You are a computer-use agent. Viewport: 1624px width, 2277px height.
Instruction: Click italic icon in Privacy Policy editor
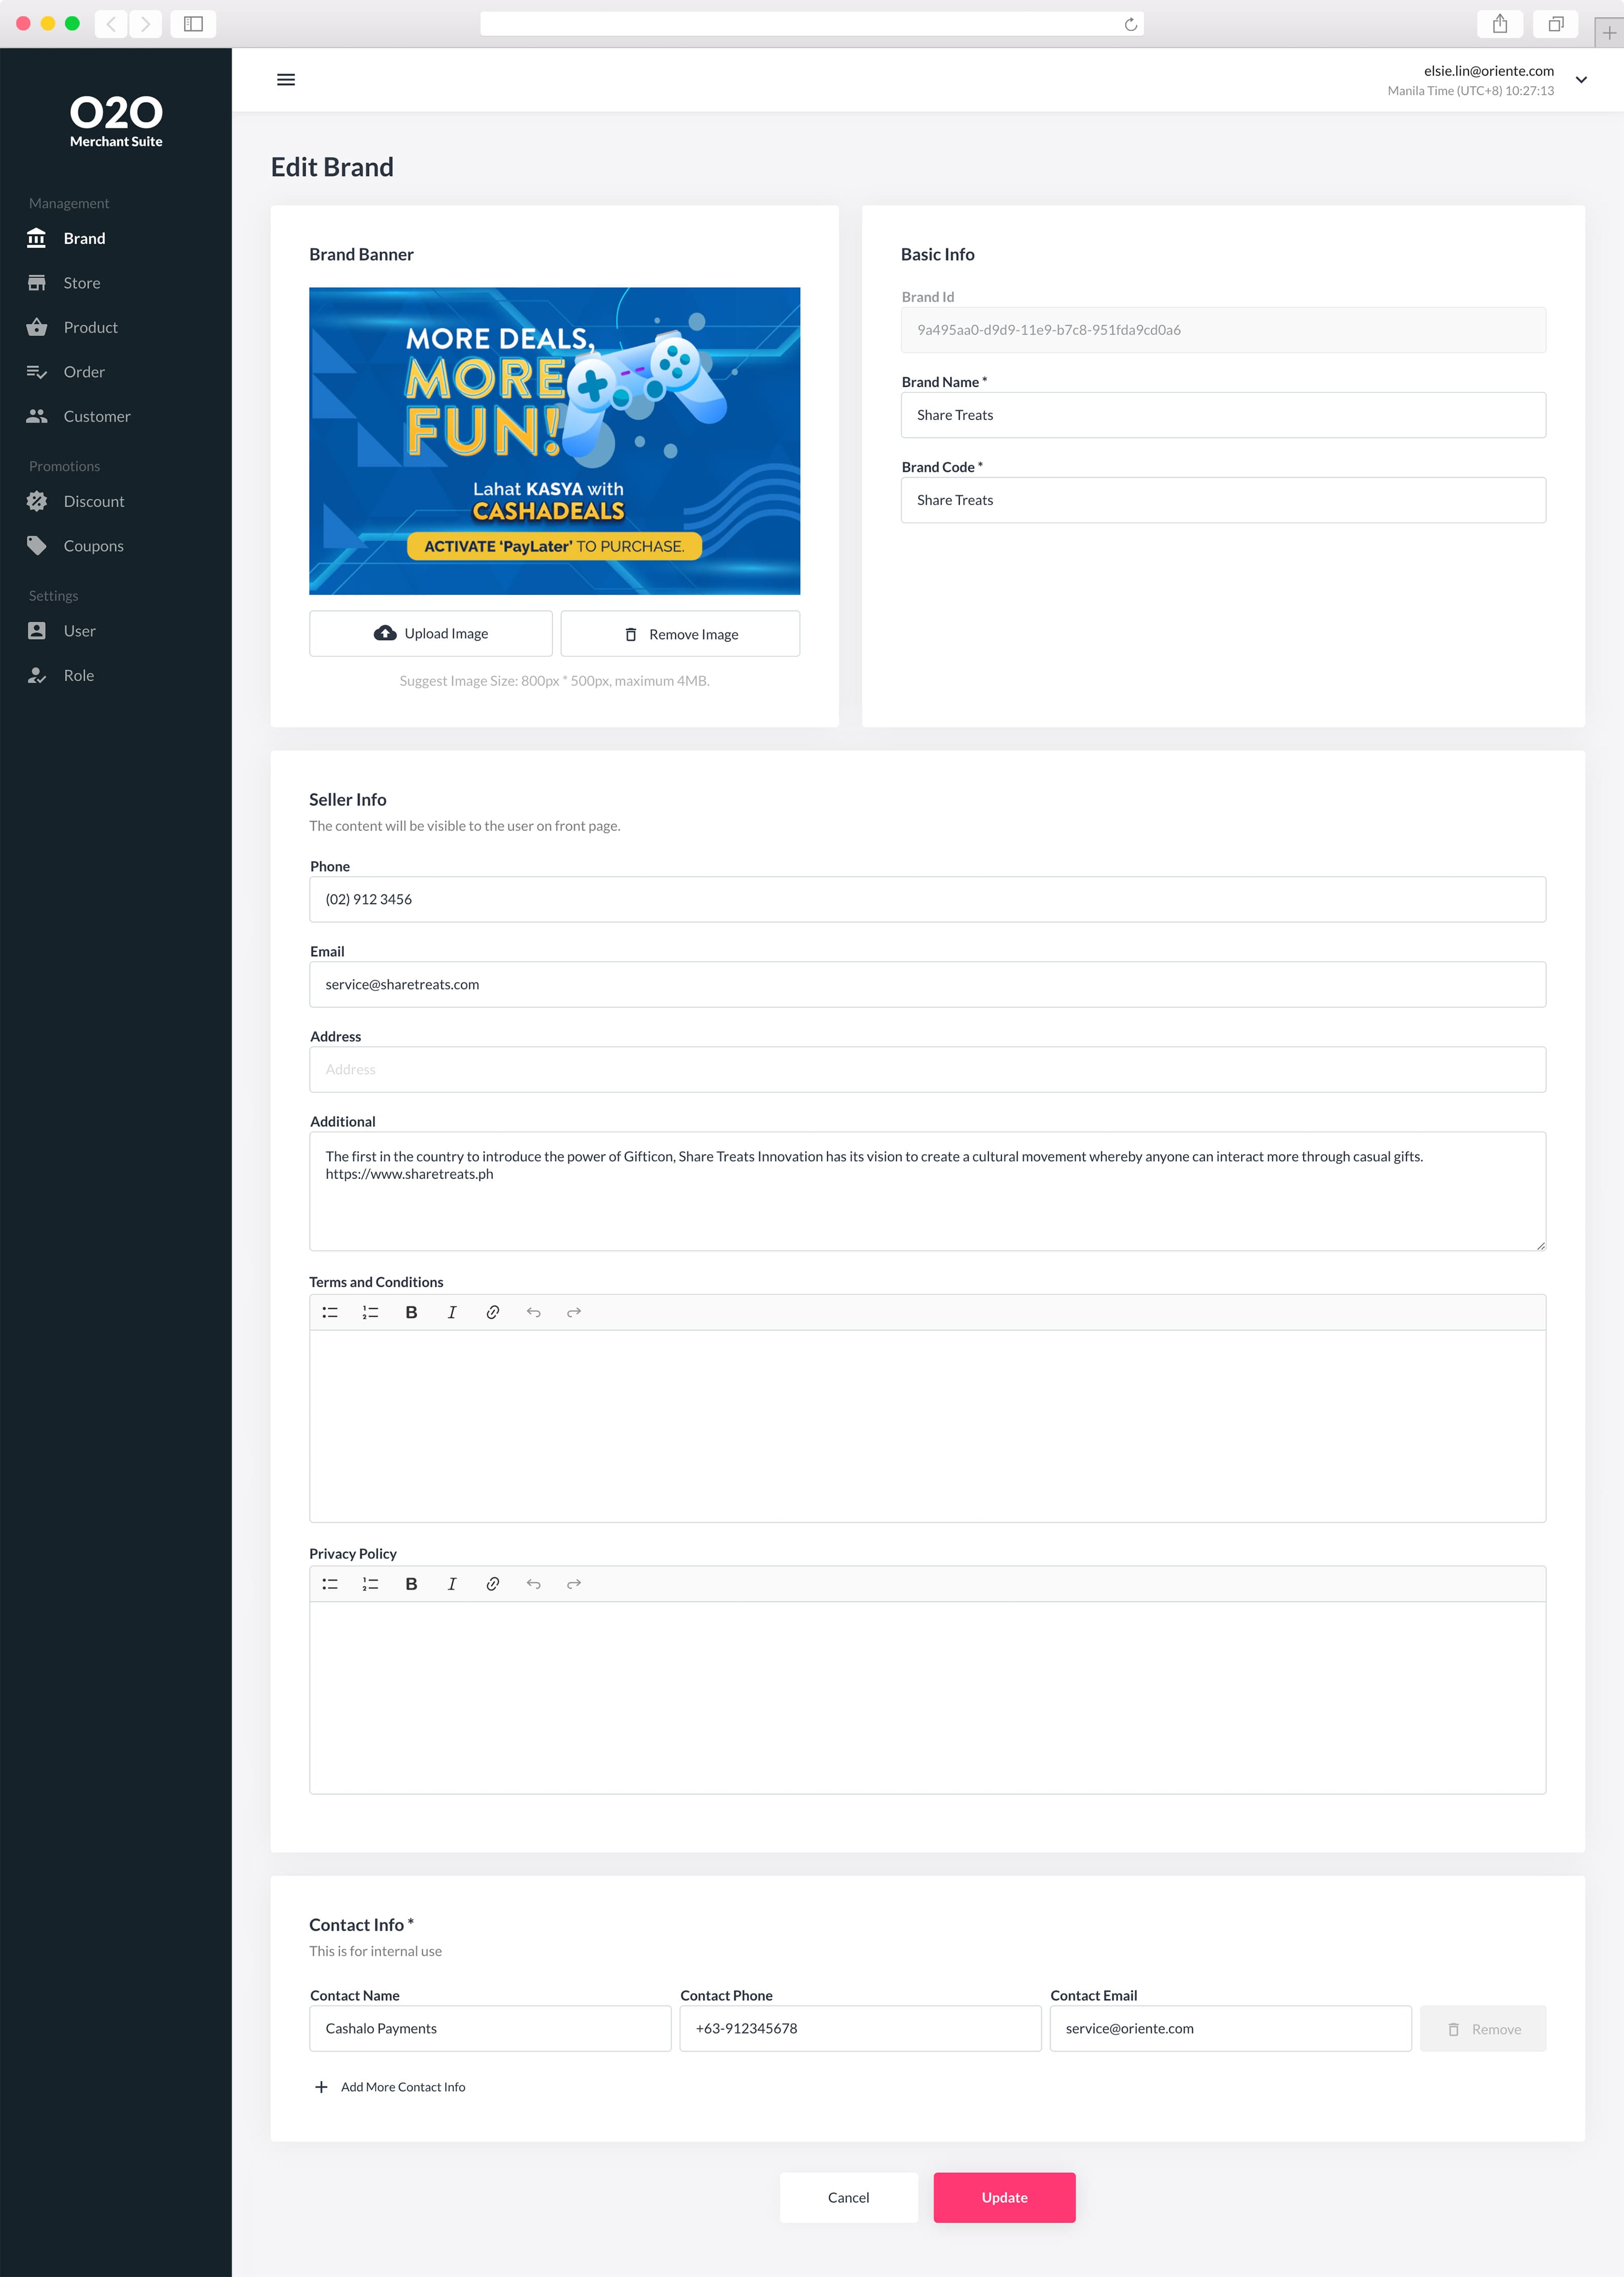(x=452, y=1584)
